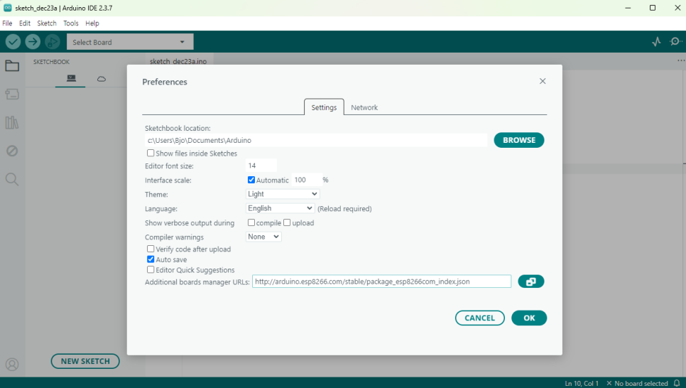The image size is (686, 388).
Task: Click the Arduino app icon in title bar
Action: (x=7, y=8)
